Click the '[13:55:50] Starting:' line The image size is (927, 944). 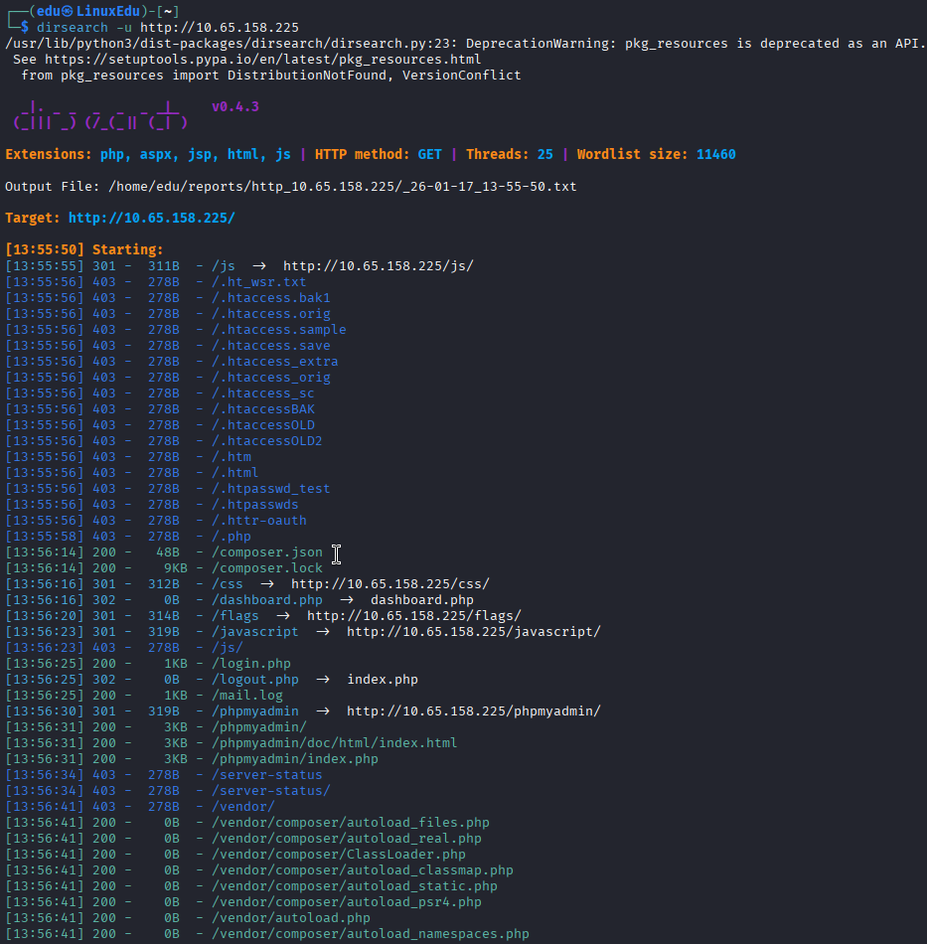point(84,249)
